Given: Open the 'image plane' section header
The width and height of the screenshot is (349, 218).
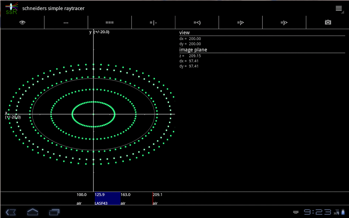Looking at the screenshot, I should pos(193,50).
